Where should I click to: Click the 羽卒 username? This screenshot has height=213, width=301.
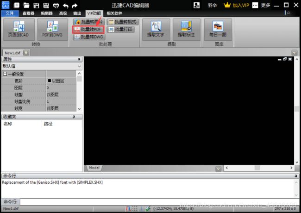[x=212, y=5]
